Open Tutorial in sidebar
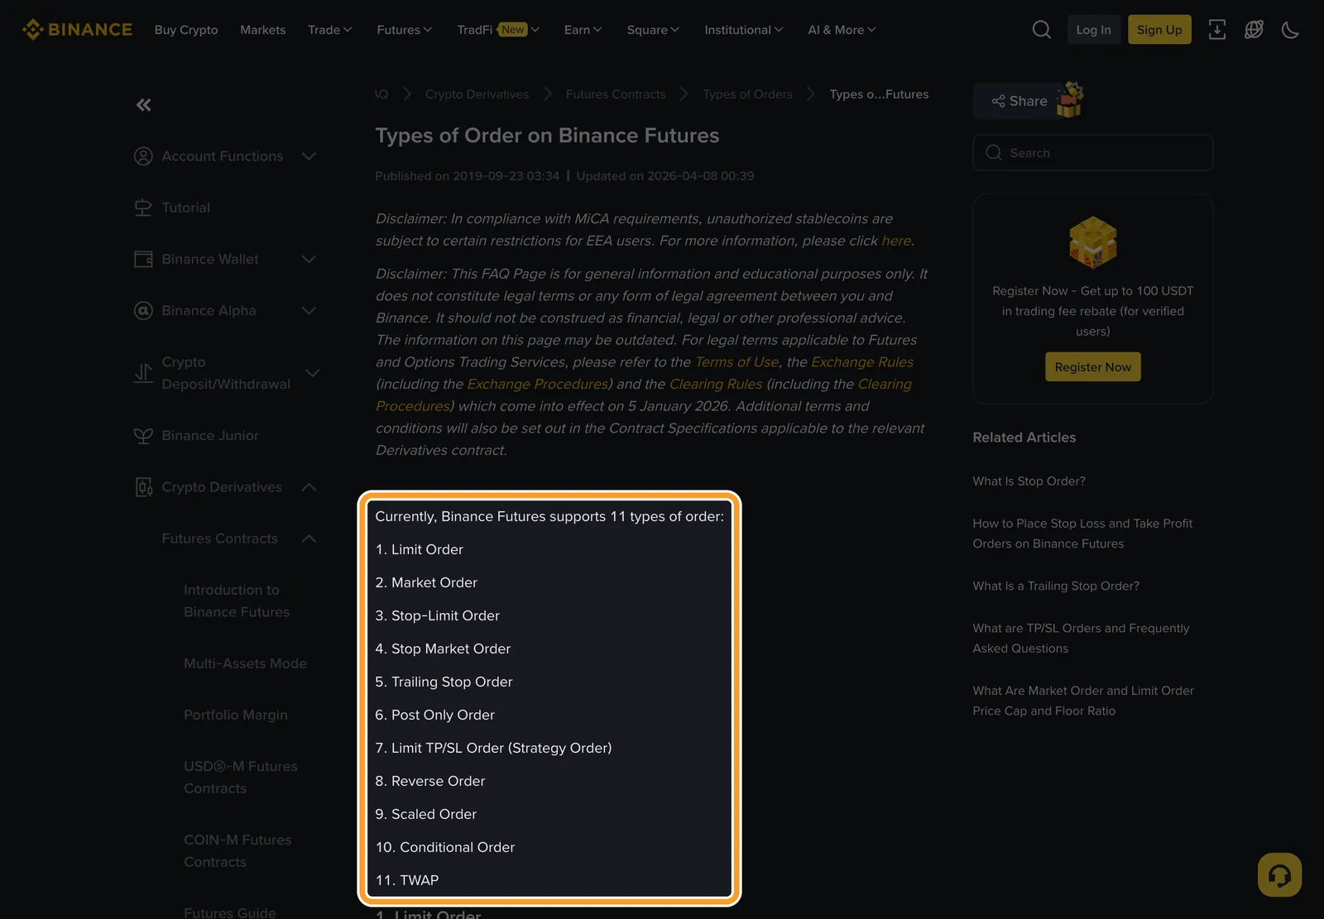 (x=185, y=208)
